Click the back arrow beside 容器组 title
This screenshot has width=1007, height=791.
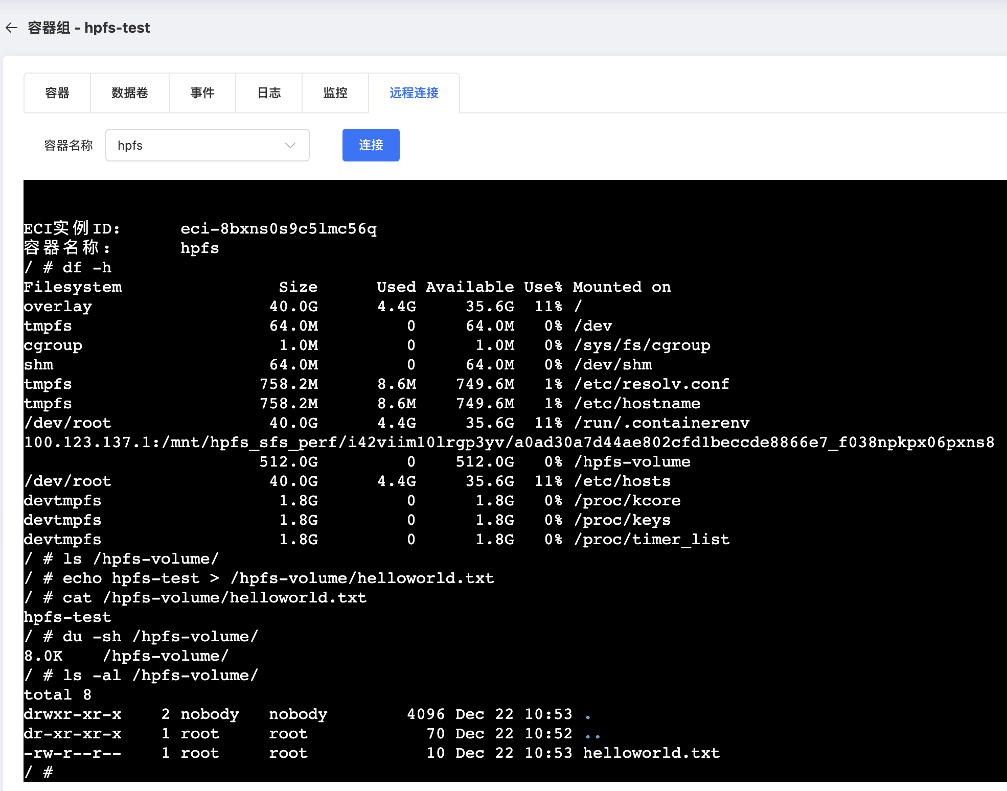pyautogui.click(x=12, y=28)
